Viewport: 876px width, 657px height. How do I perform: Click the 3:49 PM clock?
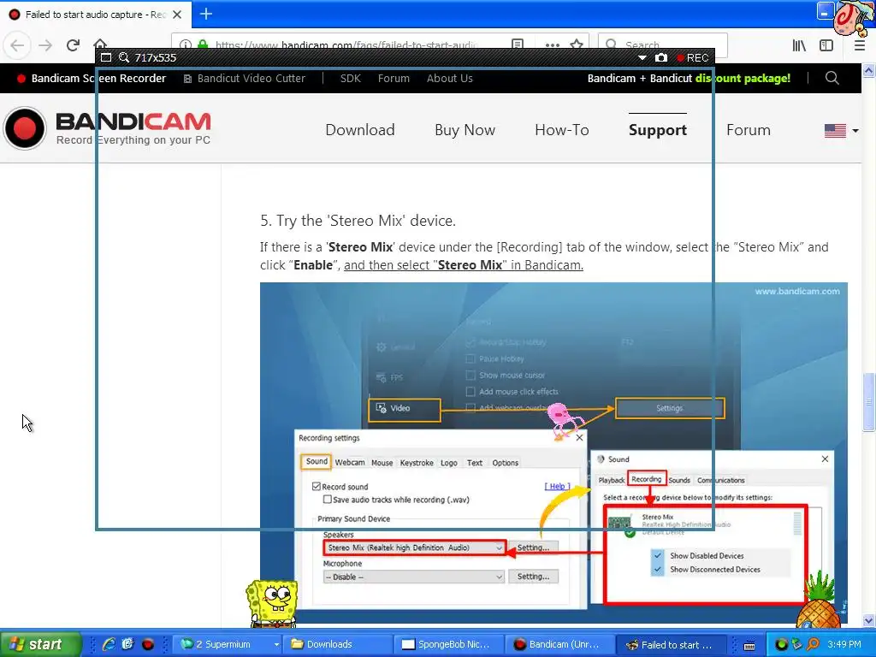[x=844, y=644]
